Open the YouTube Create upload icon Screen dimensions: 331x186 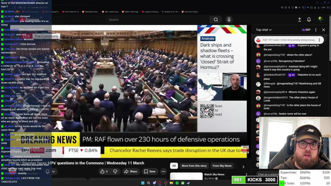click(x=299, y=20)
